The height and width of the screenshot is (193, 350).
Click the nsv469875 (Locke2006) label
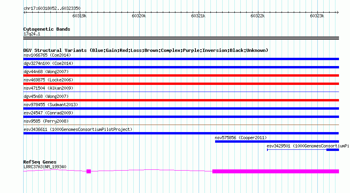[x=48, y=80]
